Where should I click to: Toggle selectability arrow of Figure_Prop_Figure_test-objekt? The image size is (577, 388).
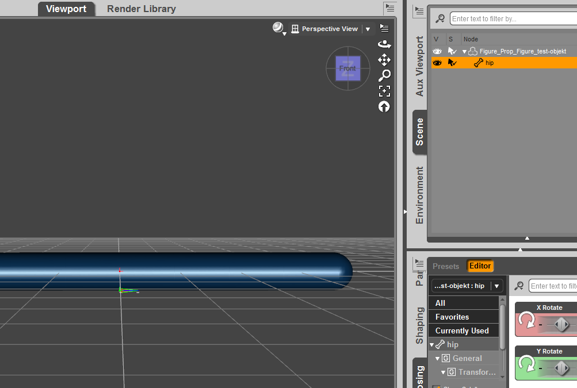click(x=452, y=51)
